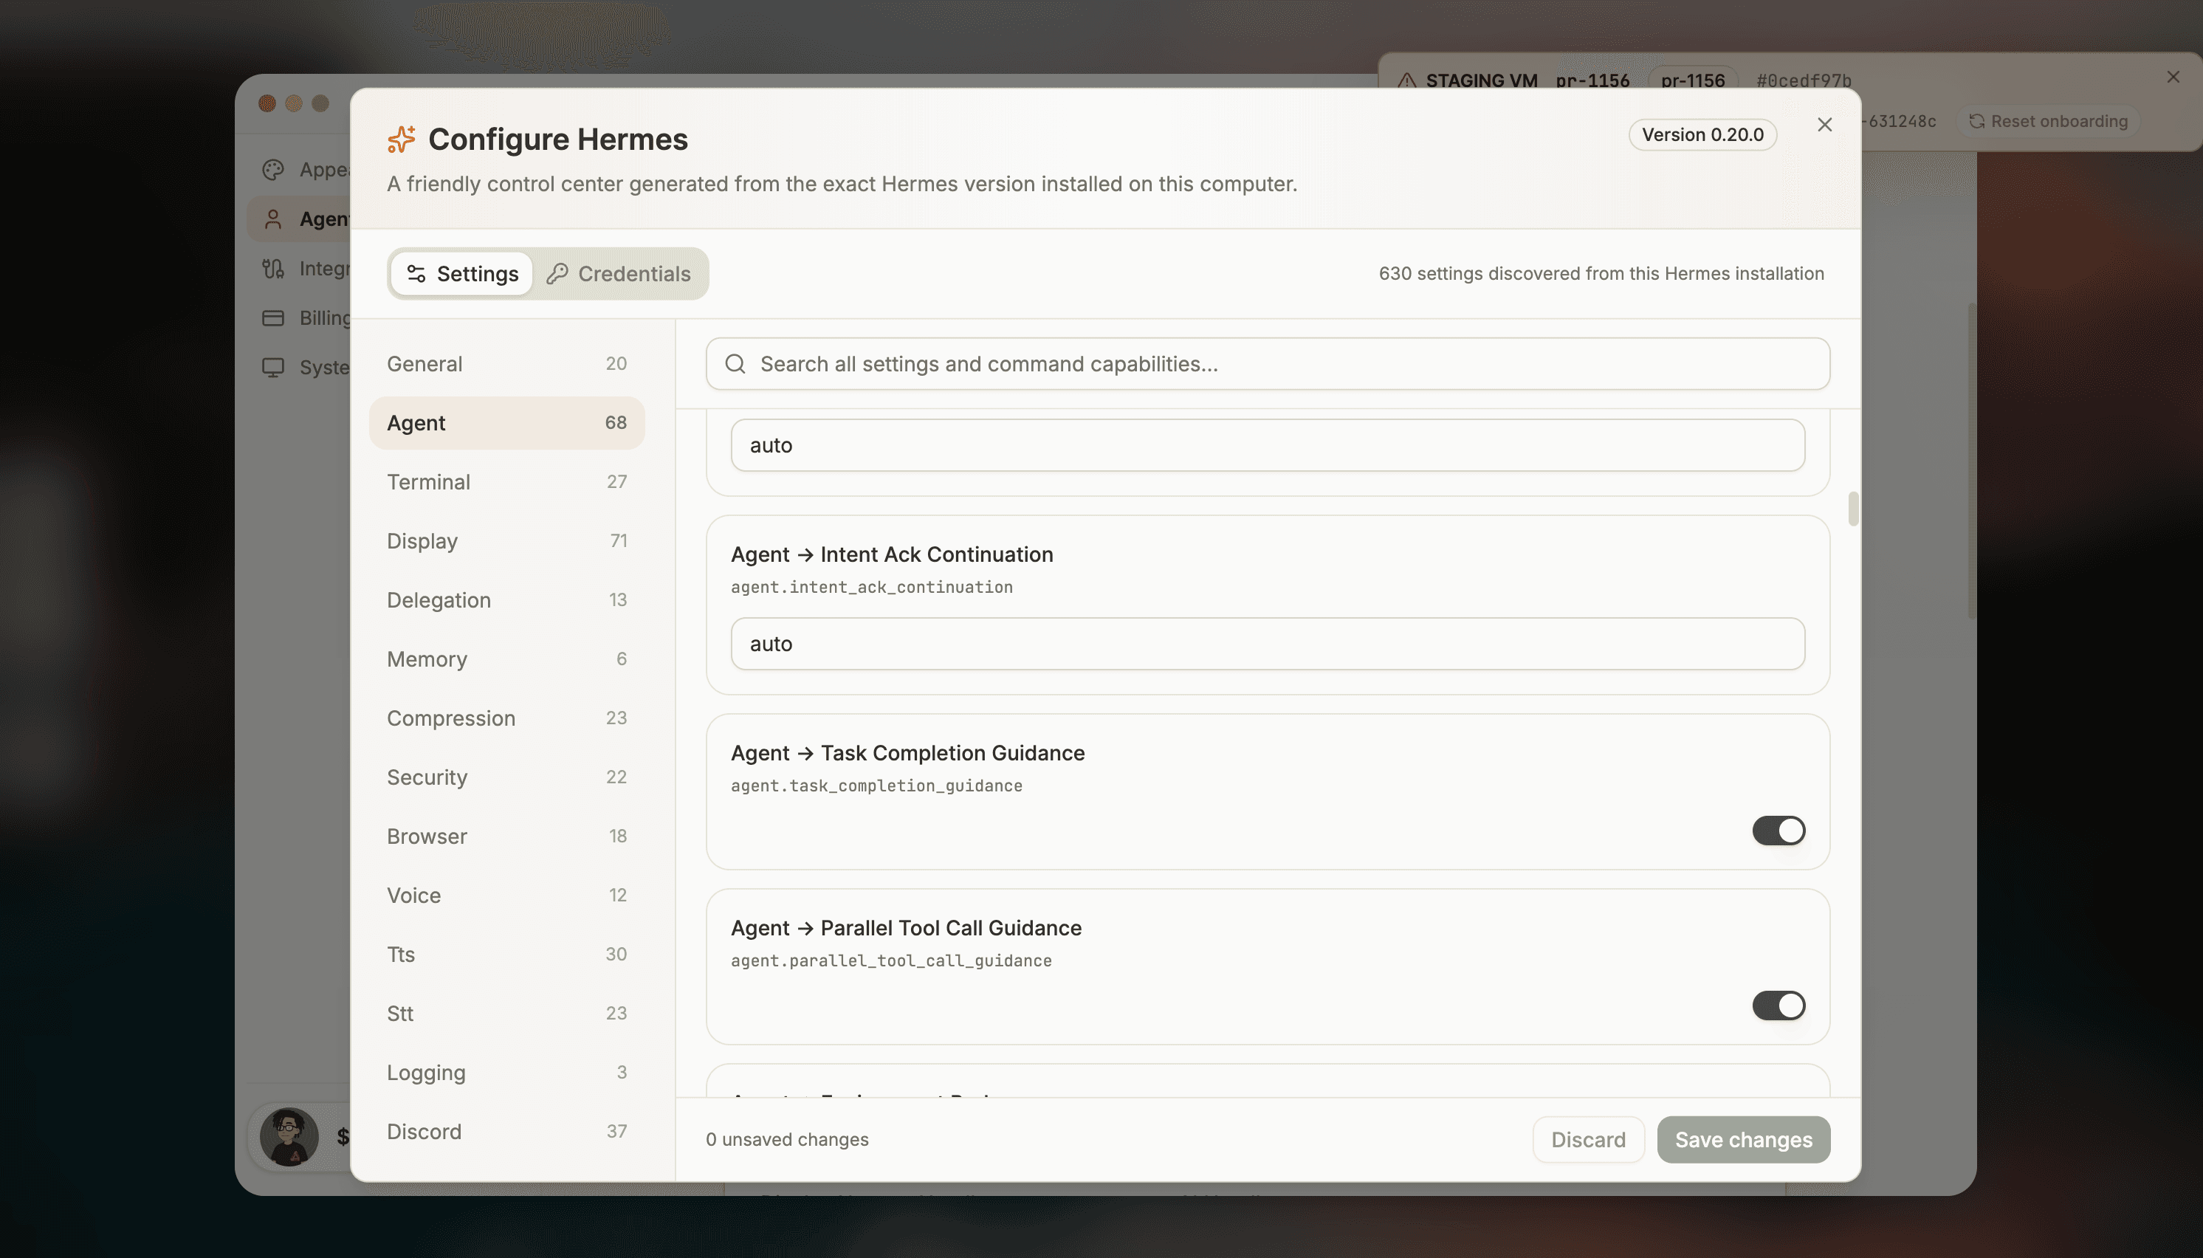Select the General category
The height and width of the screenshot is (1258, 2203).
[506, 364]
